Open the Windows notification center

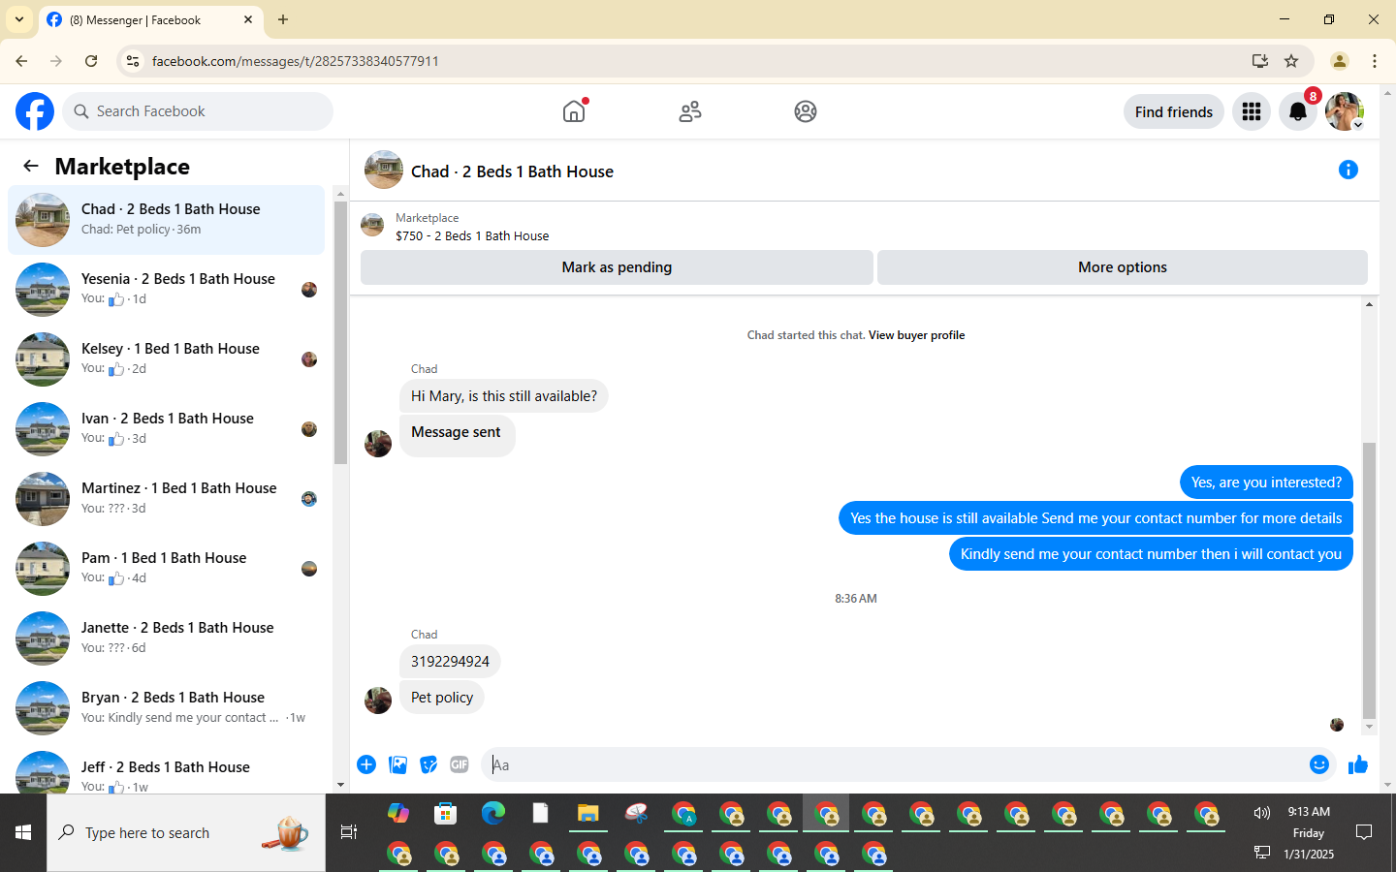[1364, 832]
